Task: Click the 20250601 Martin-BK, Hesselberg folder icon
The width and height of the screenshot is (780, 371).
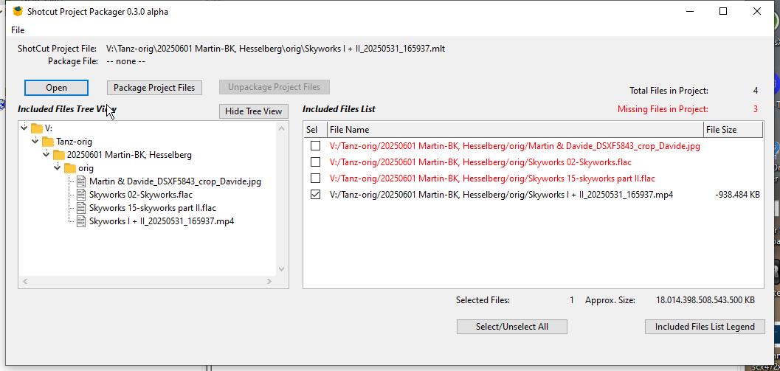Action: [59, 155]
